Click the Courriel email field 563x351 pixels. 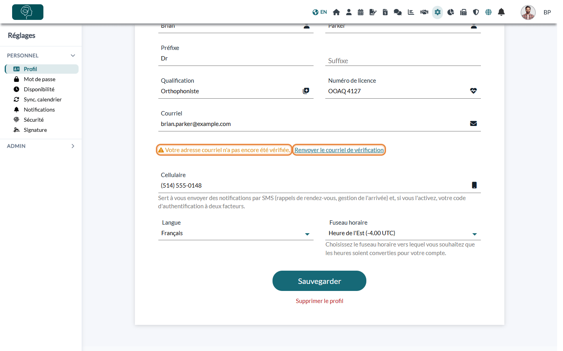click(319, 124)
